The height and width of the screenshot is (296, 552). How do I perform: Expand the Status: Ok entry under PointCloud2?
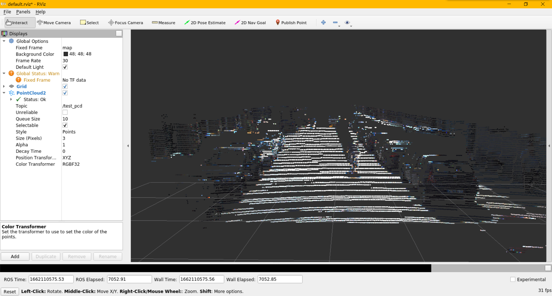coord(11,99)
